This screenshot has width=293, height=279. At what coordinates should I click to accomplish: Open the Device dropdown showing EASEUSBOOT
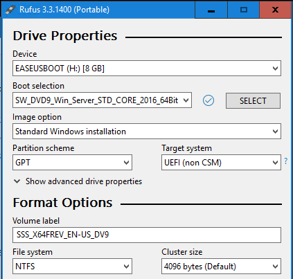[x=147, y=69]
